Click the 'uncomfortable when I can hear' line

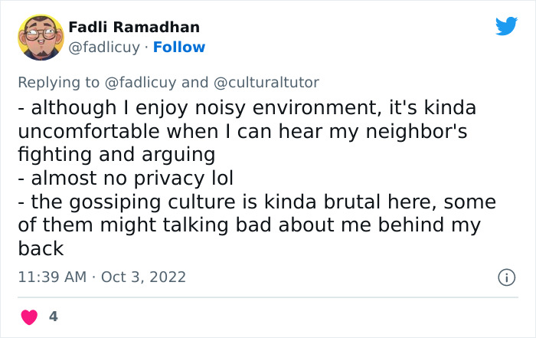tap(243, 130)
